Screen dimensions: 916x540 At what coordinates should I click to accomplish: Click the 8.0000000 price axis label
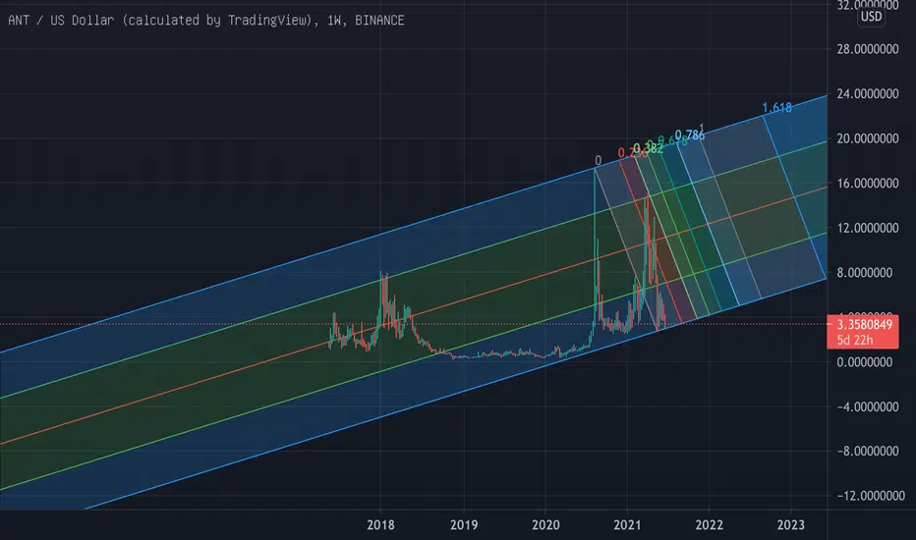[x=865, y=273]
